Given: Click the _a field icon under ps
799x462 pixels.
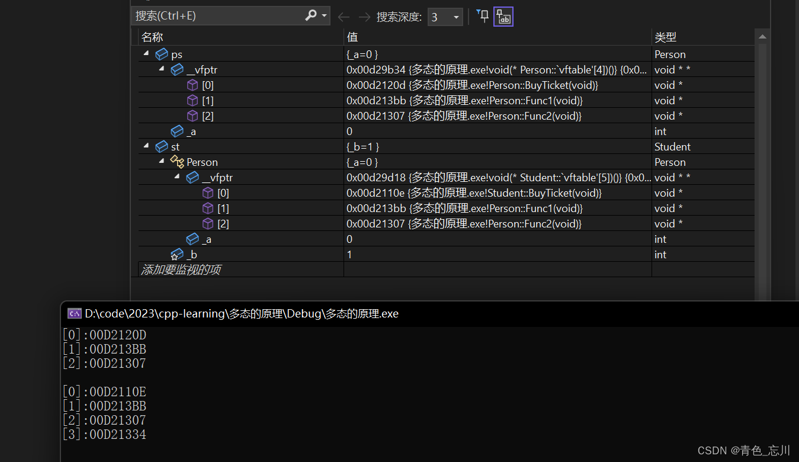Looking at the screenshot, I should click(x=177, y=131).
